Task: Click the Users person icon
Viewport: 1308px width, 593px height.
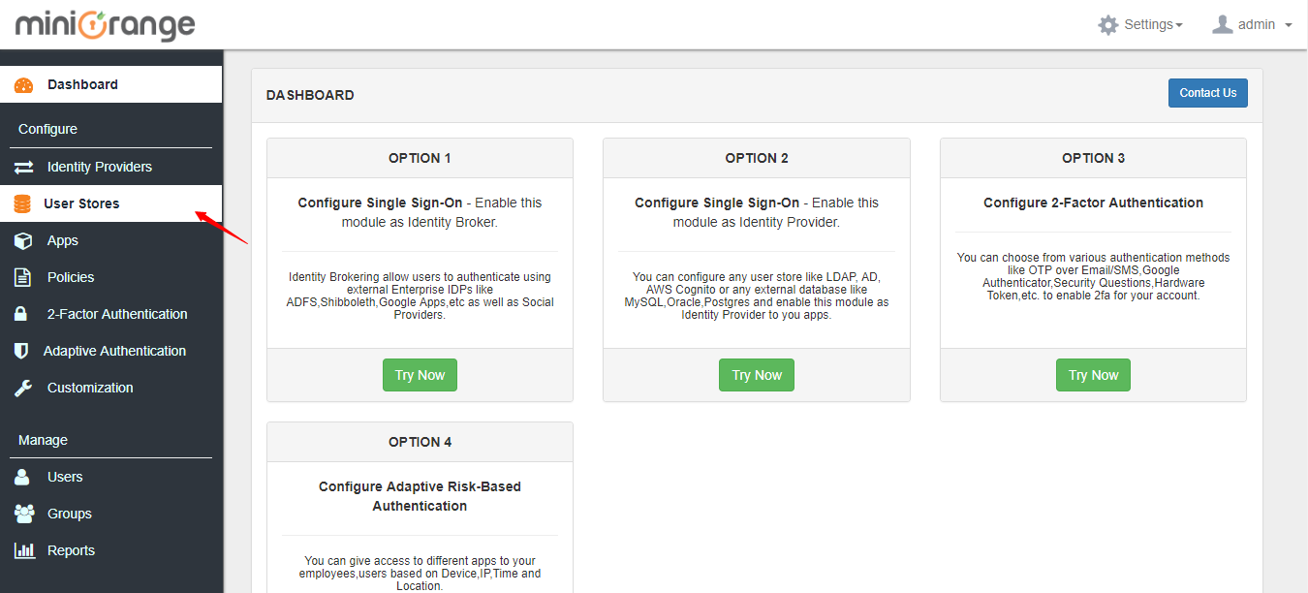Action: click(21, 476)
